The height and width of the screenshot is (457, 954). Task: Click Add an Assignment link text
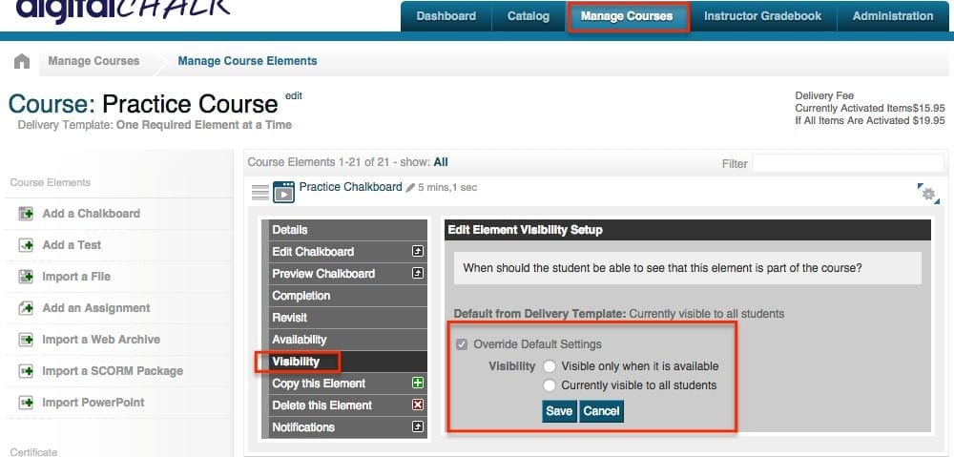96,308
